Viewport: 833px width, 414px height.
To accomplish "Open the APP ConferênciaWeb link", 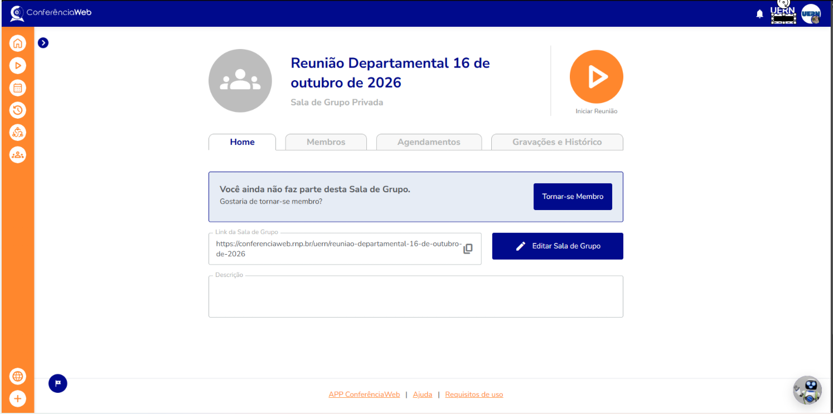I will [x=364, y=394].
